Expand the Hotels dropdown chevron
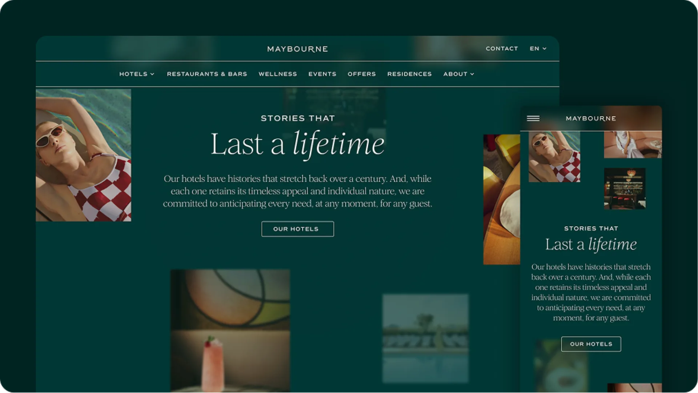This screenshot has width=698, height=393. pyautogui.click(x=152, y=74)
